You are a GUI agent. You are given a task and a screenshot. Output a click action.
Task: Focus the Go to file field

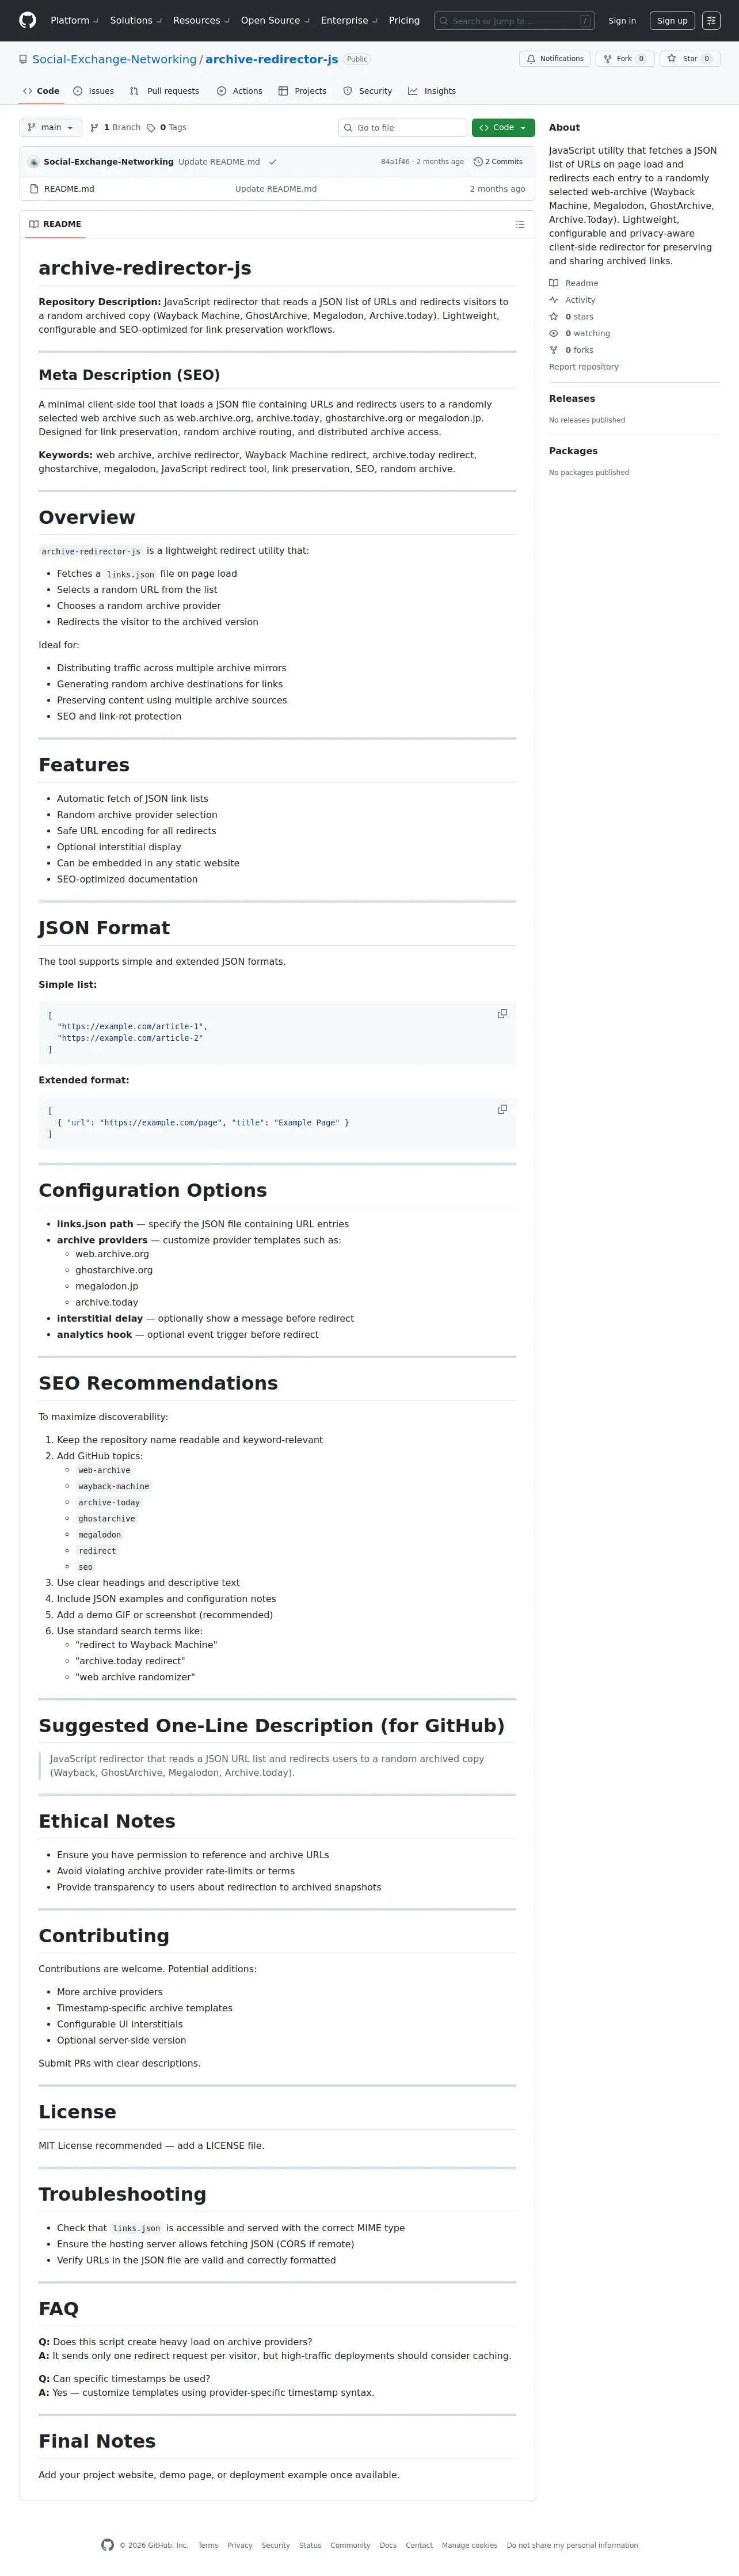click(x=403, y=128)
